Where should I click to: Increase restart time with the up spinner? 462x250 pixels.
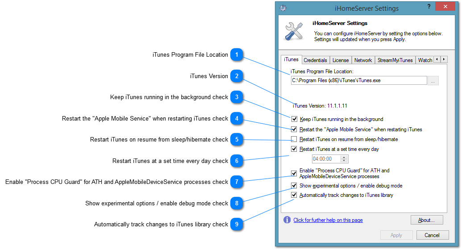pos(344,157)
